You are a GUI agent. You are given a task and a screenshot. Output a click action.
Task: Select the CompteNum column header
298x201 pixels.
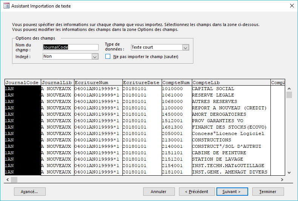coord(177,83)
